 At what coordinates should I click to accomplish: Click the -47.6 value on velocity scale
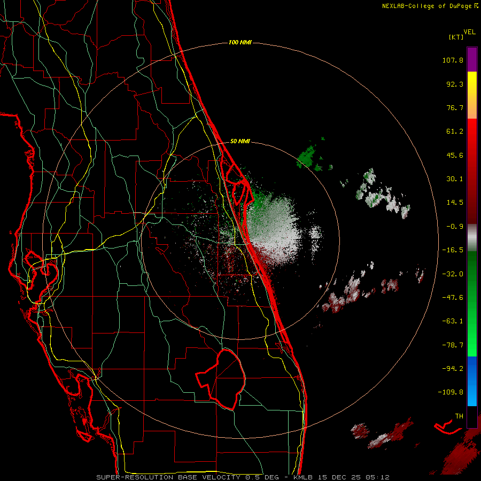453,298
